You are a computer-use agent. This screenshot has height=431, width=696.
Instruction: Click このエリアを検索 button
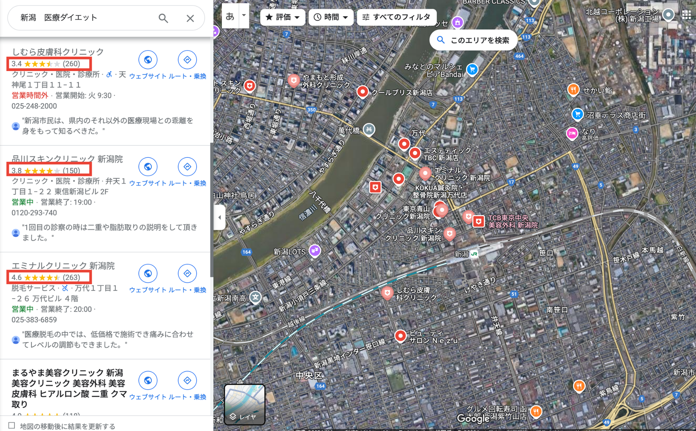[473, 40]
